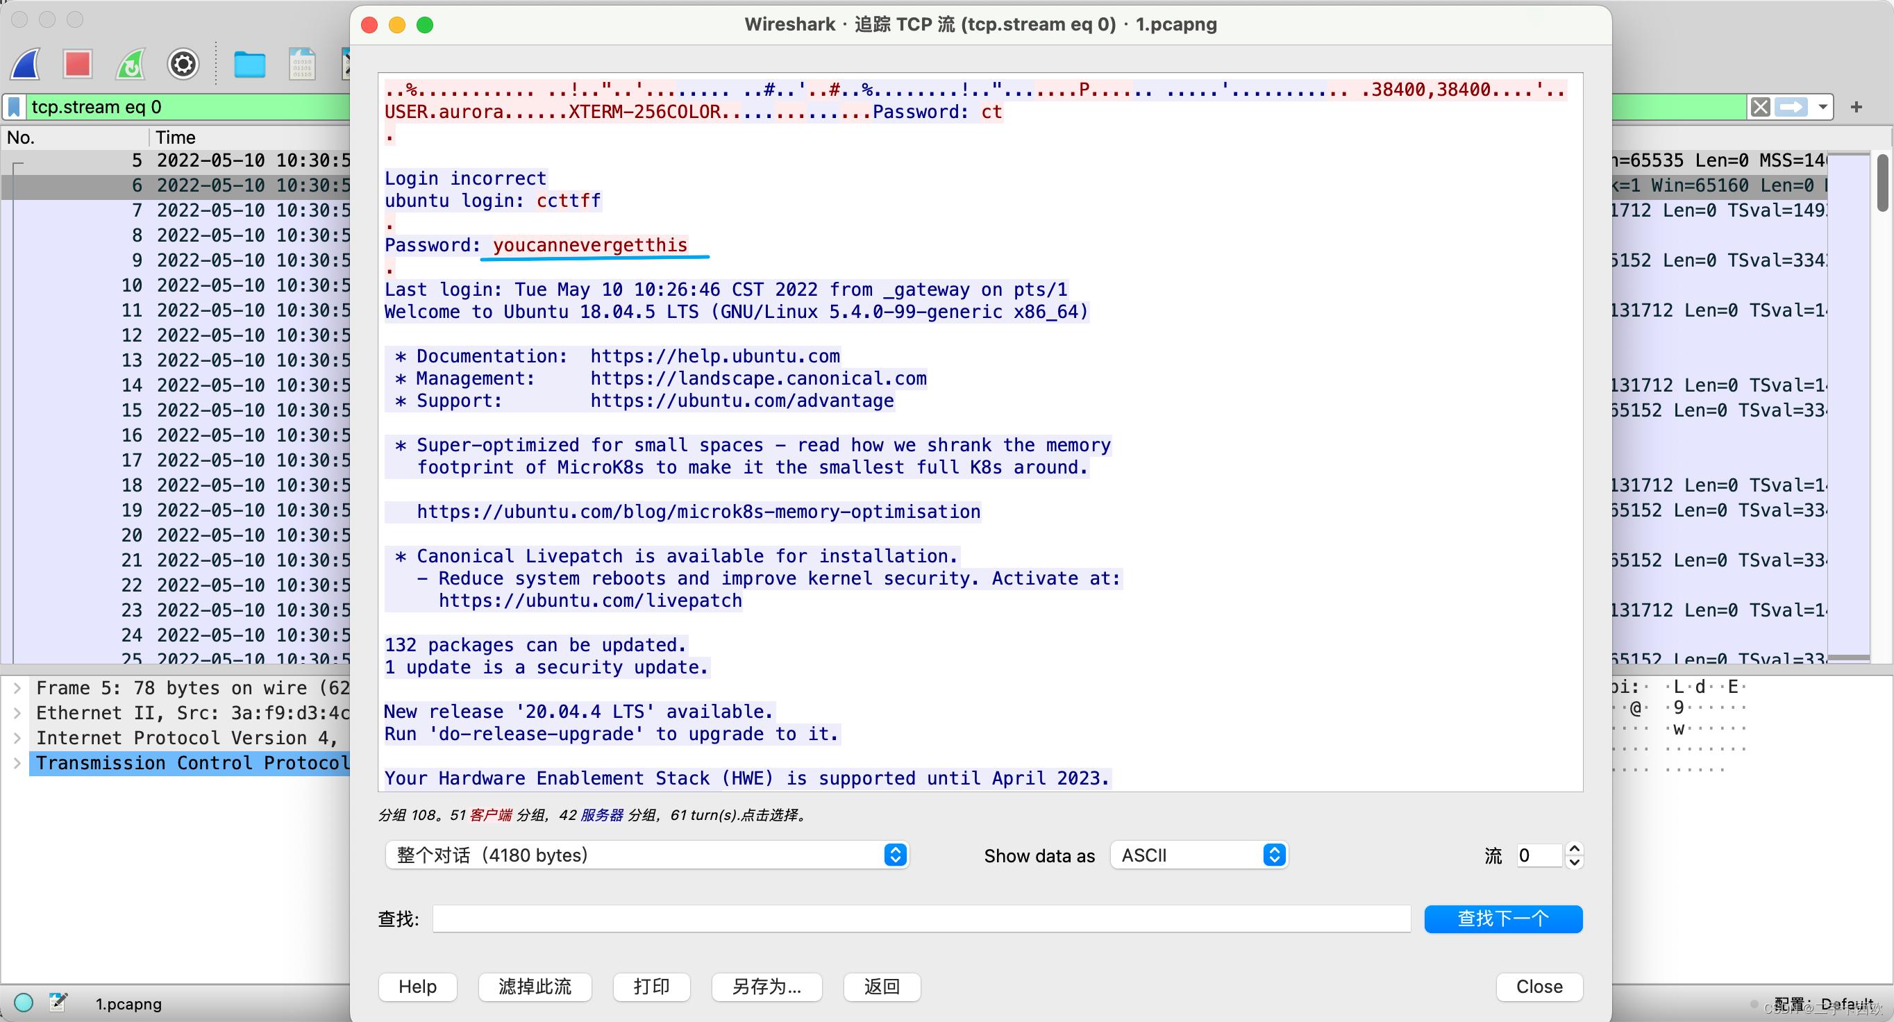The width and height of the screenshot is (1894, 1022).
Task: Expand the Frame 5 tree item
Action: point(17,687)
